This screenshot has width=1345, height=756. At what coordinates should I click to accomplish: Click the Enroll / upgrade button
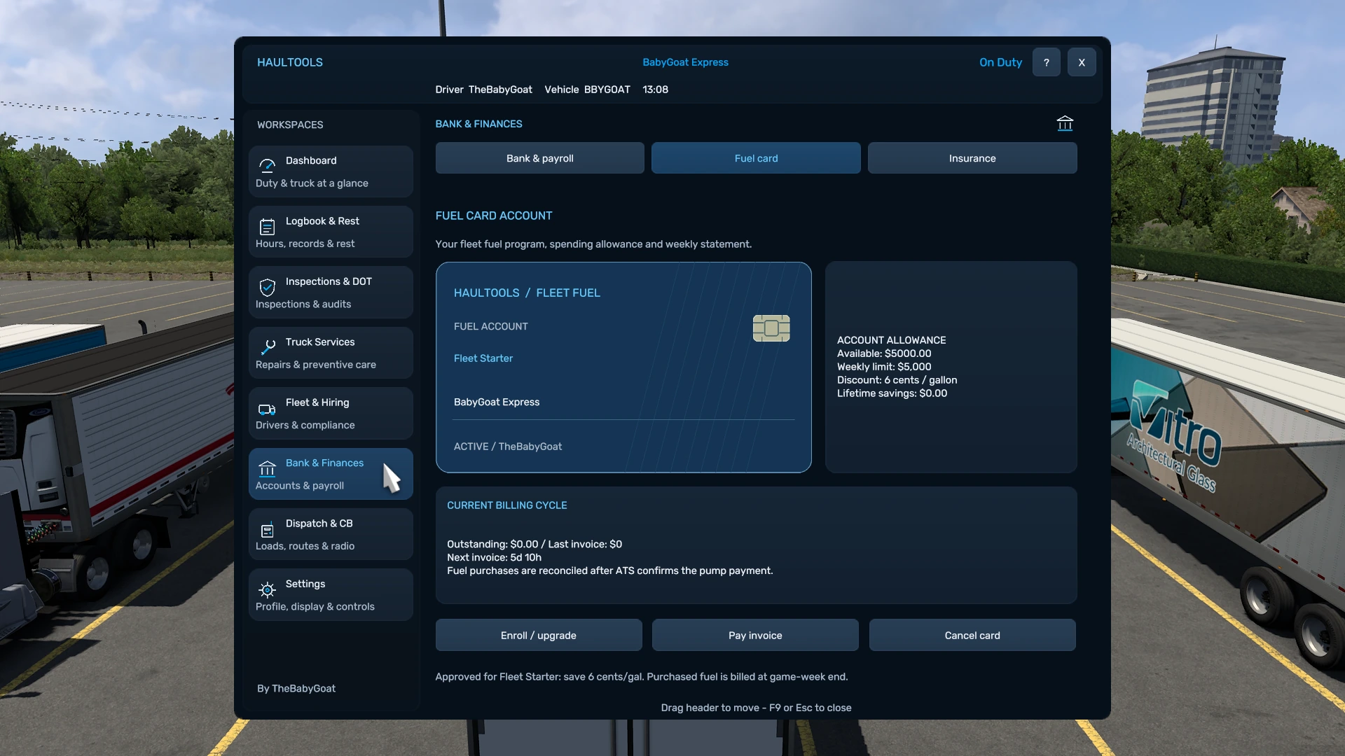tap(539, 635)
